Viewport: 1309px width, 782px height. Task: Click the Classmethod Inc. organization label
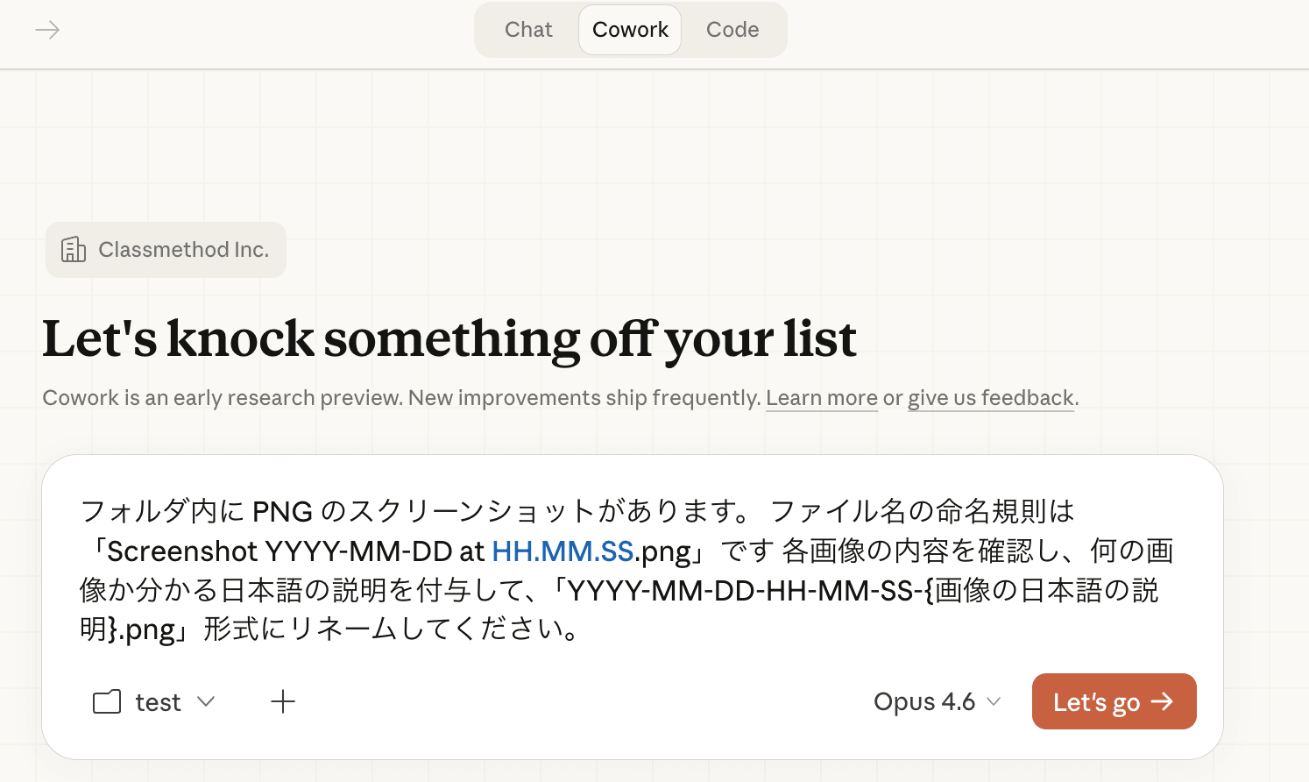click(x=183, y=250)
